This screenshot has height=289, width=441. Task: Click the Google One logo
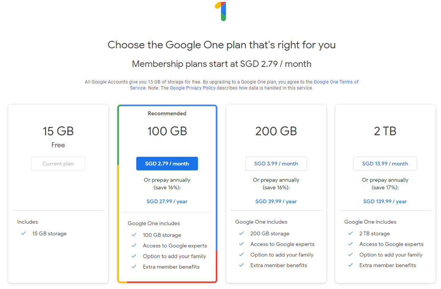(x=221, y=11)
